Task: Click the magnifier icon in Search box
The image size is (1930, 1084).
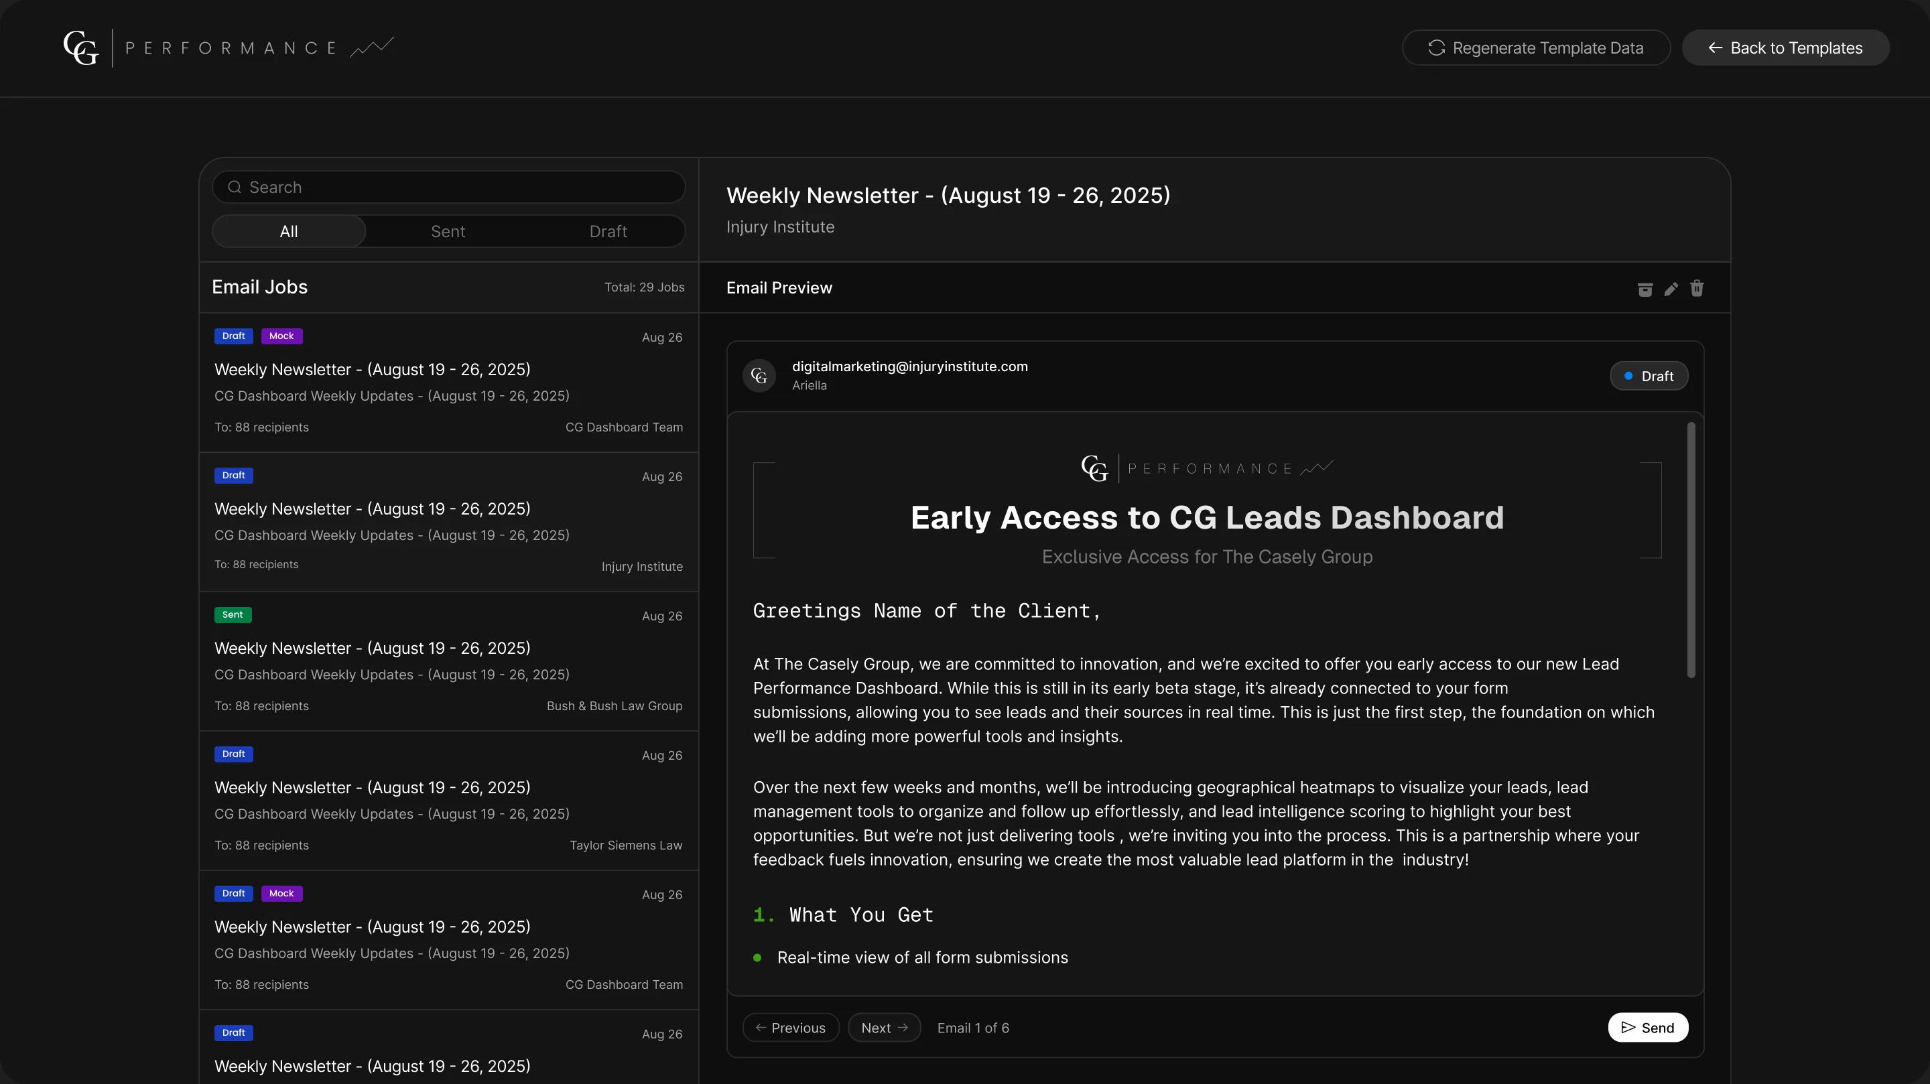Action: pyautogui.click(x=235, y=188)
